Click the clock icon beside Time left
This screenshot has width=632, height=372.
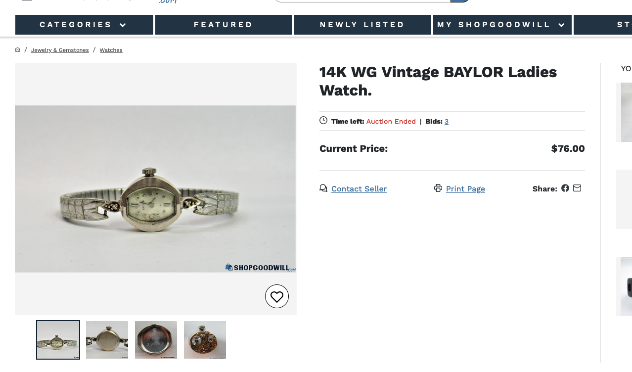point(323,120)
